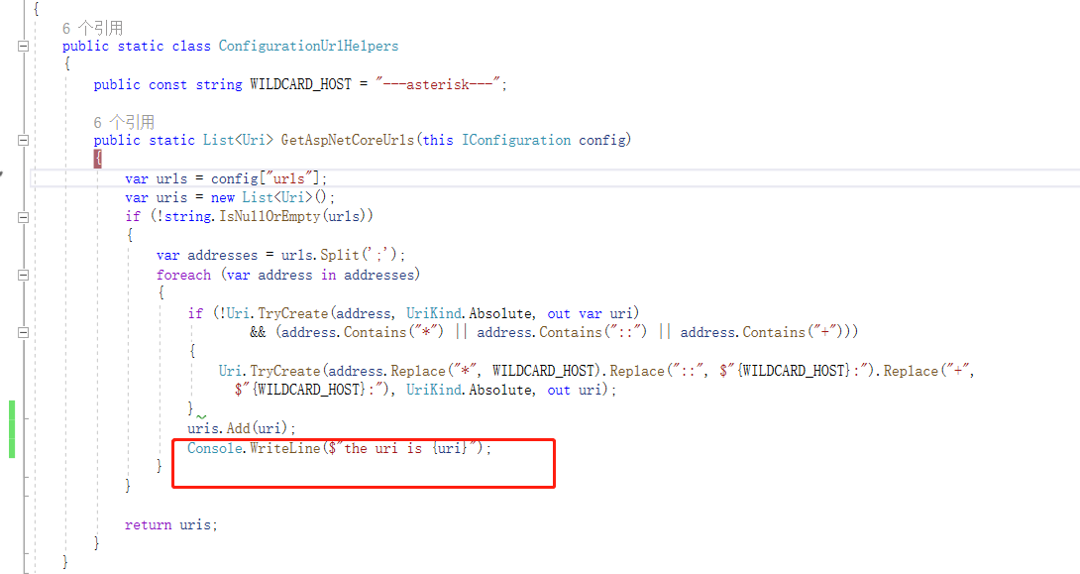Click 'new List<Uri>()' on the uris line
The width and height of the screenshot is (1080, 574).
coord(270,197)
